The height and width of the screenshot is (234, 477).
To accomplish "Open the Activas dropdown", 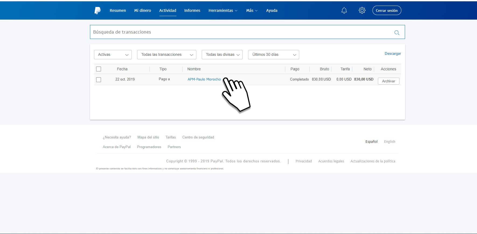I will pos(113,54).
